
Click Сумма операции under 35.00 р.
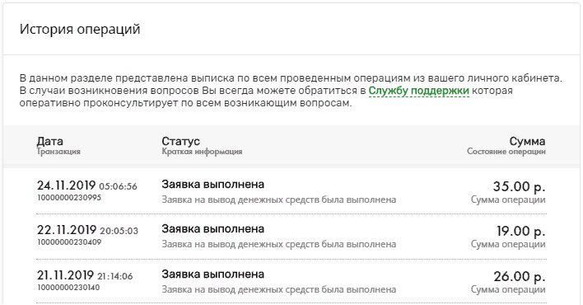[508, 200]
